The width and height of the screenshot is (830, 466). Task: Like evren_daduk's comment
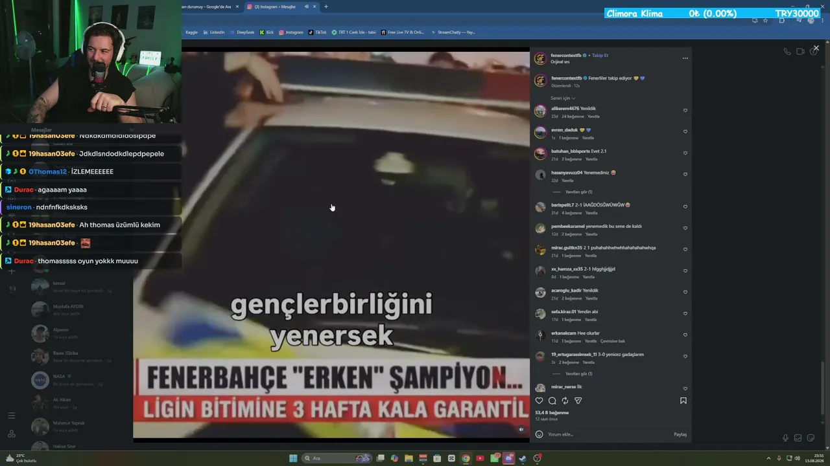[x=685, y=132]
